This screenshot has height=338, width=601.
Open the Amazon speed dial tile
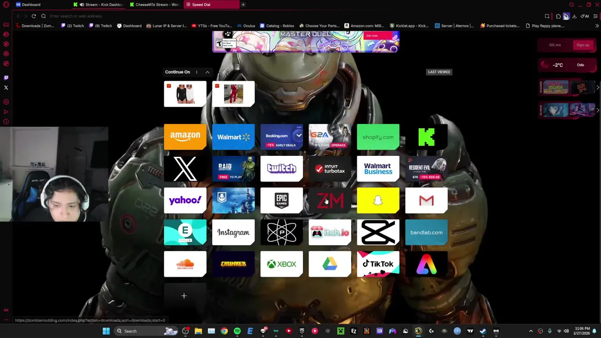click(185, 137)
